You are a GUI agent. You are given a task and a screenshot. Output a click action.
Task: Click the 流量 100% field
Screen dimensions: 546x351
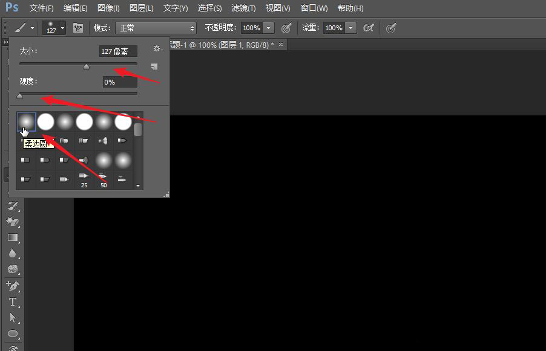[x=334, y=28]
